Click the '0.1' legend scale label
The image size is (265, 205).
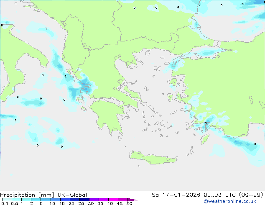(x=5, y=203)
